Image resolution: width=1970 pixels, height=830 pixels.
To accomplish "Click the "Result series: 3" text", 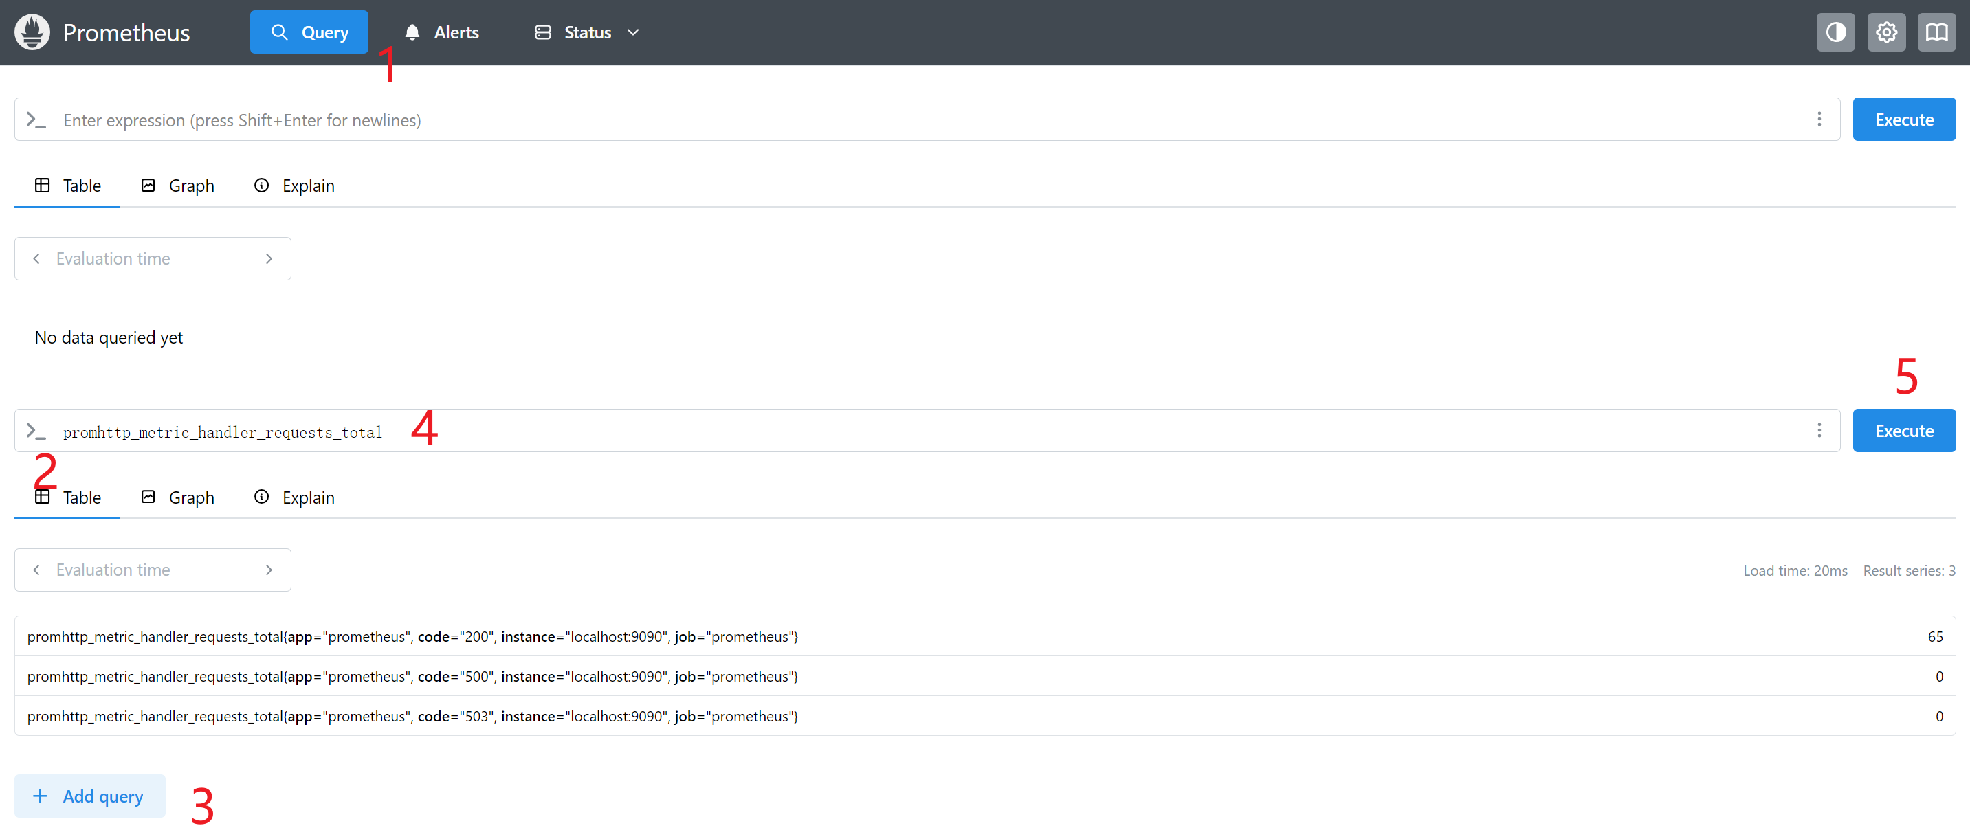I will [x=1909, y=571].
